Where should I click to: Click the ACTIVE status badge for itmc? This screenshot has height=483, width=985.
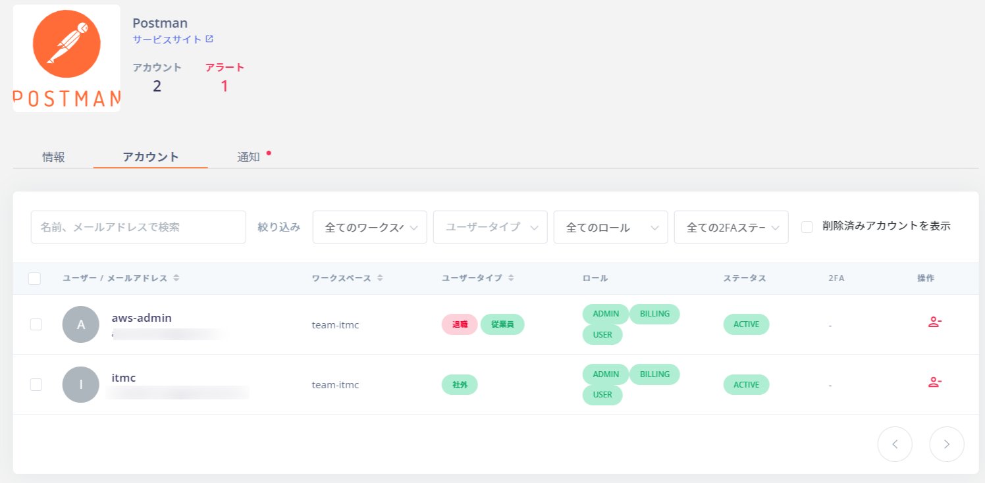pyautogui.click(x=746, y=384)
